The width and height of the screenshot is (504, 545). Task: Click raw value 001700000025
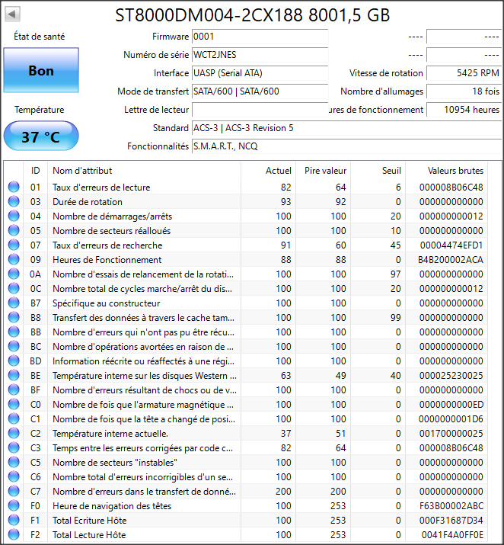pos(451,434)
